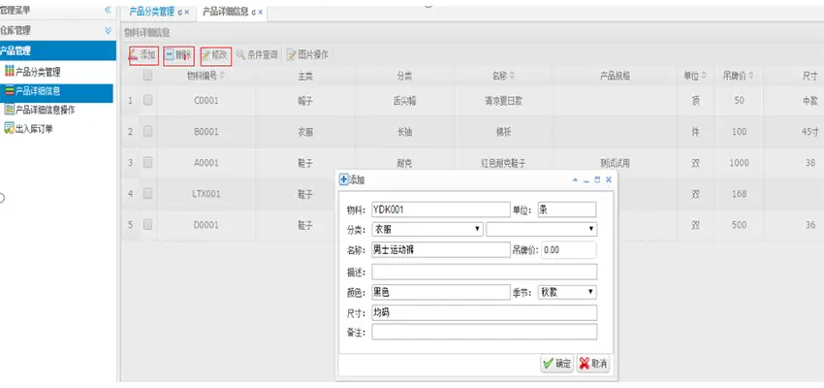The width and height of the screenshot is (824, 388).
Task: Click the 删除 (Delete) toolbar icon
Action: [178, 55]
